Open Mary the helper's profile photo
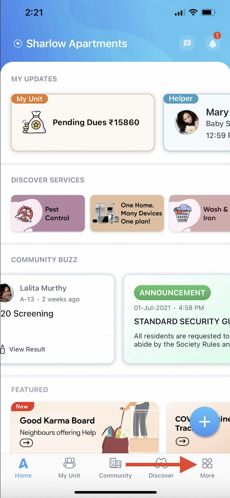230x498 pixels. pos(187,122)
